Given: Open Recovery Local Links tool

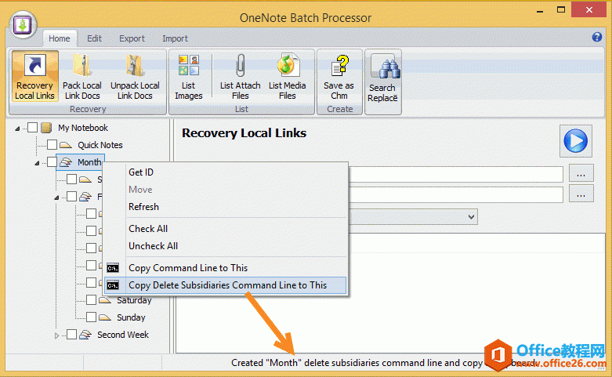Looking at the screenshot, I should [34, 77].
